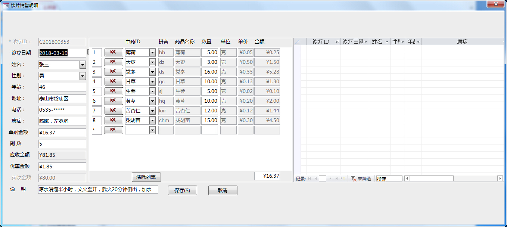Click the 清除列表 button
Viewport: 507px width, 227px height.
[x=146, y=177]
